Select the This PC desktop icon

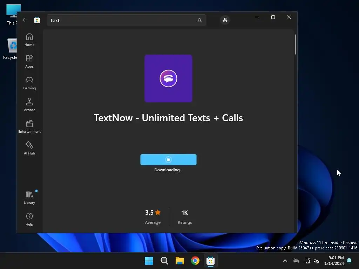(12, 15)
